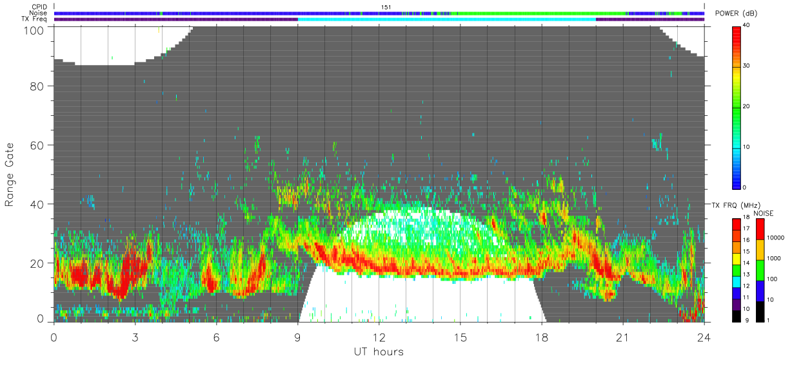Screen dimensions: 792x365
Task: Click the Noise row label
Action: click(x=38, y=13)
